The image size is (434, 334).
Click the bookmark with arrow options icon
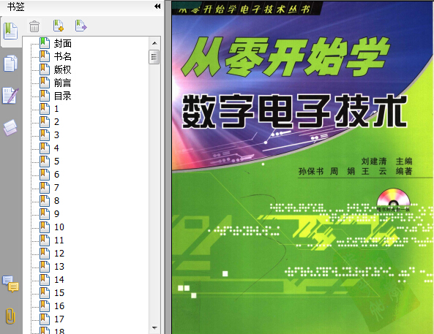(81, 26)
